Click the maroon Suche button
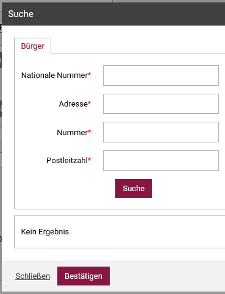Screen dimensions: 225x294 134,188
